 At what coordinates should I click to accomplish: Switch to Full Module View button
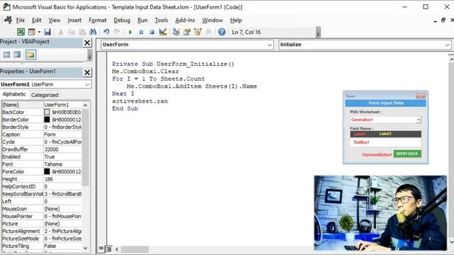[109, 249]
